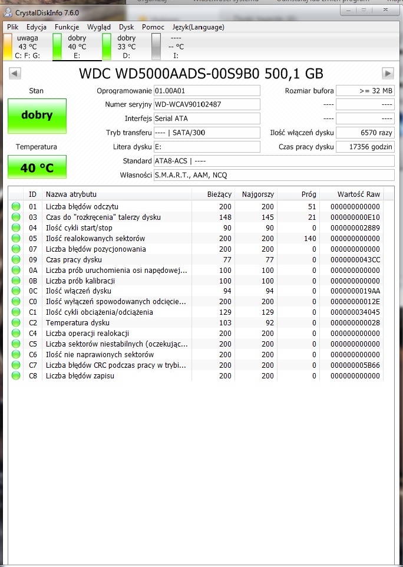Image resolution: width=403 pixels, height=567 pixels.
Task: Click raw value 0000000043CC
Action: pyautogui.click(x=355, y=260)
